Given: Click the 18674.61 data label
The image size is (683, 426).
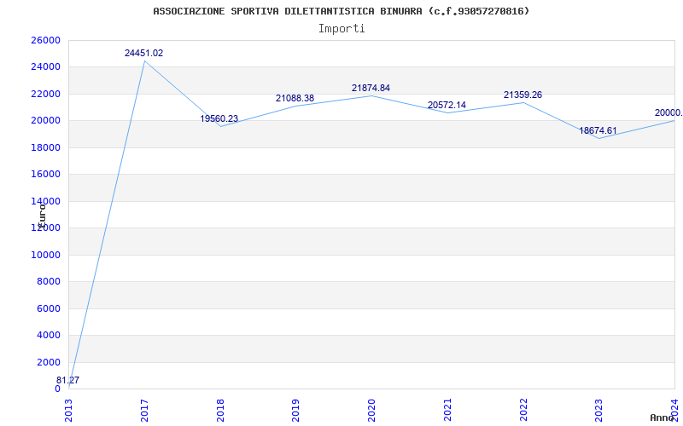Looking at the screenshot, I should click(598, 130).
